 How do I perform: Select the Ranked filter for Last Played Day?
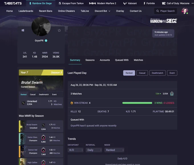[x=129, y=73]
